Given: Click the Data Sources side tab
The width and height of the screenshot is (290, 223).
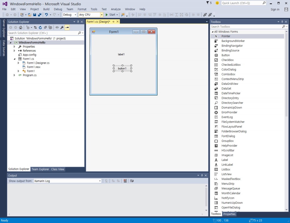Looking at the screenshot, I should (3, 48).
